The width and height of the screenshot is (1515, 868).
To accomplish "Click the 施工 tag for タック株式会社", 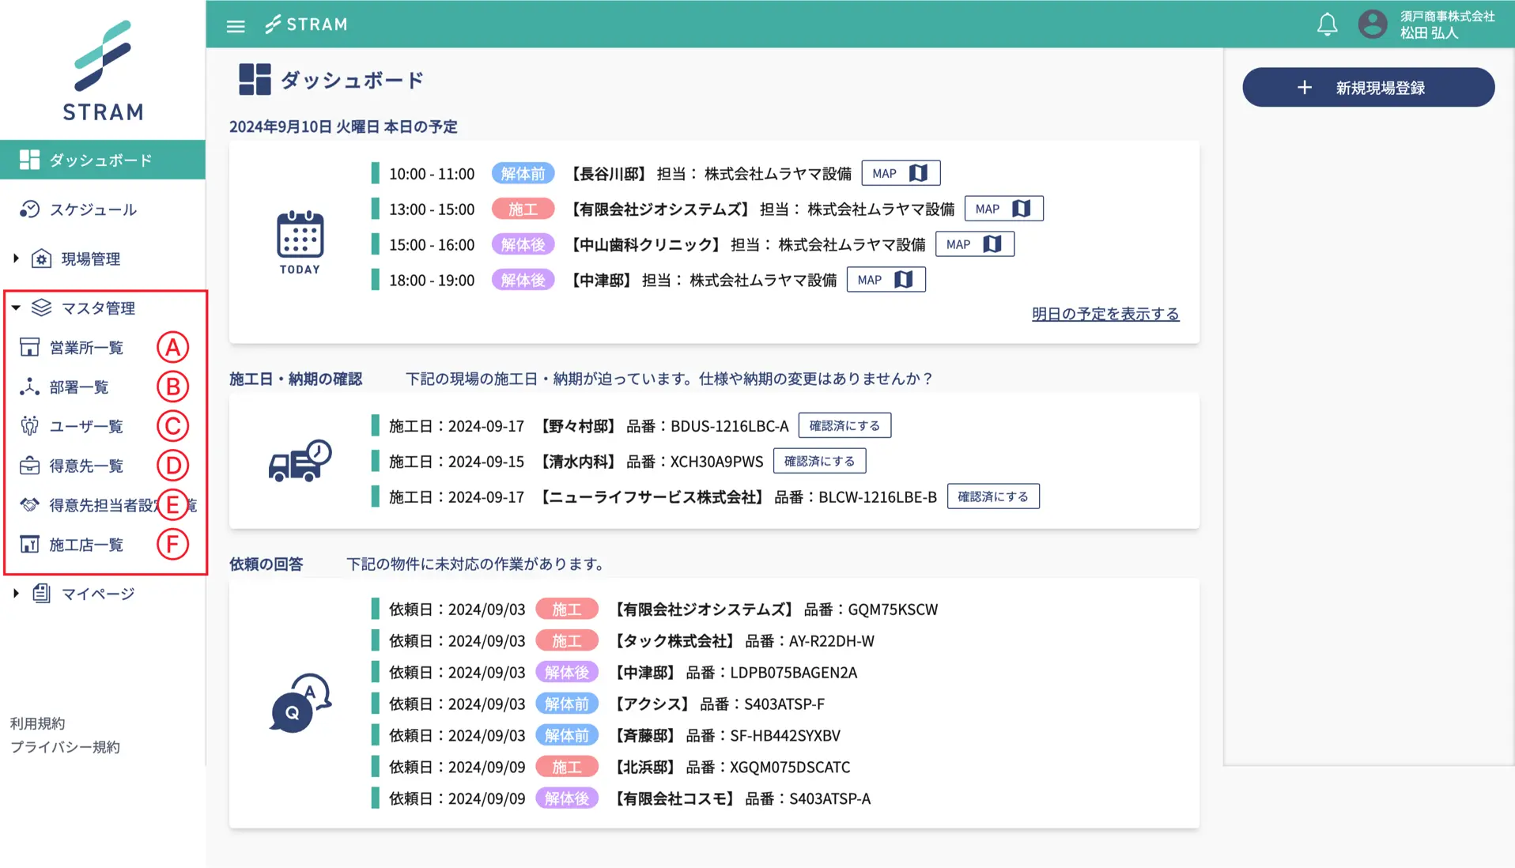I will point(566,641).
